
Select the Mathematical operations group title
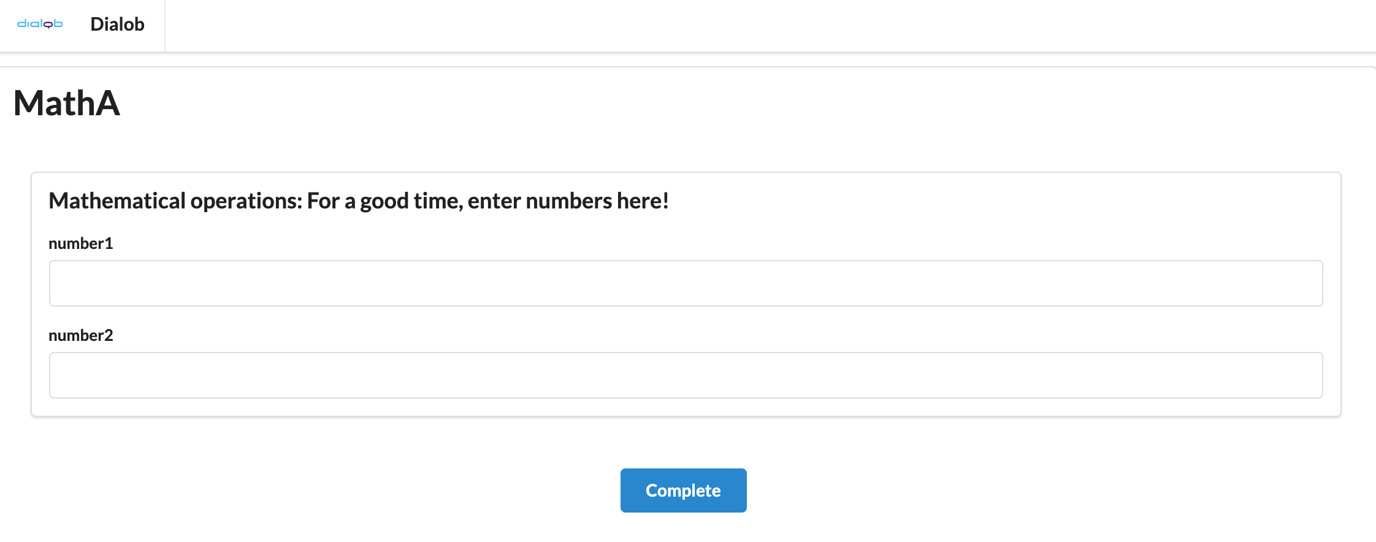point(359,200)
